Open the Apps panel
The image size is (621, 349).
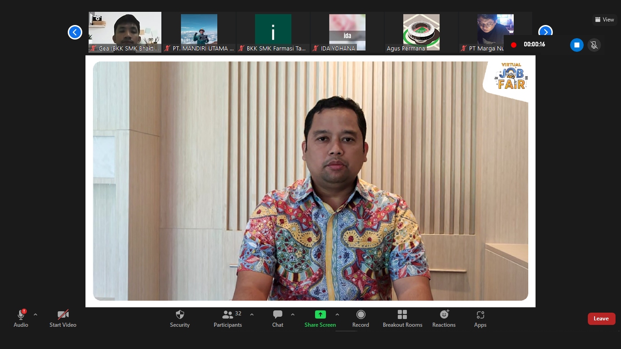480,318
